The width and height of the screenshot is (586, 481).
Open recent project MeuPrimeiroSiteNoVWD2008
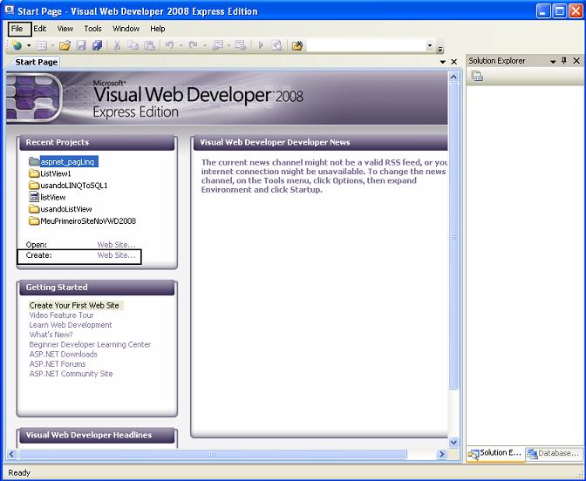click(x=88, y=221)
